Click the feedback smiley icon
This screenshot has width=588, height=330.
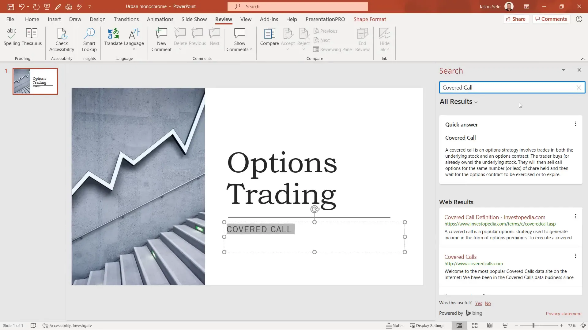point(579,19)
